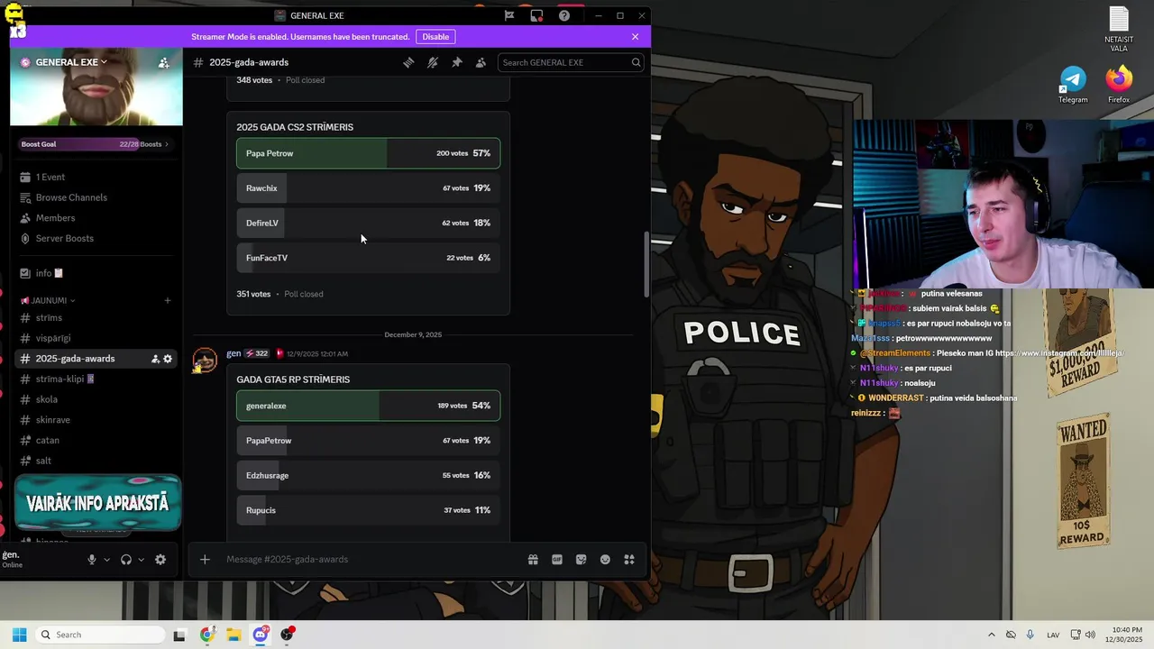Click the chat scrollbar thumb
This screenshot has height=649, width=1154.
point(646,264)
